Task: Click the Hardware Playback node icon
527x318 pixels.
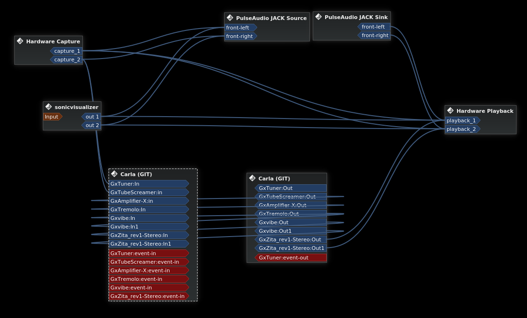Action: point(450,111)
